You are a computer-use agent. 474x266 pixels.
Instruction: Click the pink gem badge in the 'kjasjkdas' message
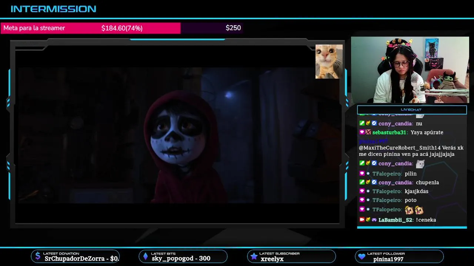pos(362,191)
